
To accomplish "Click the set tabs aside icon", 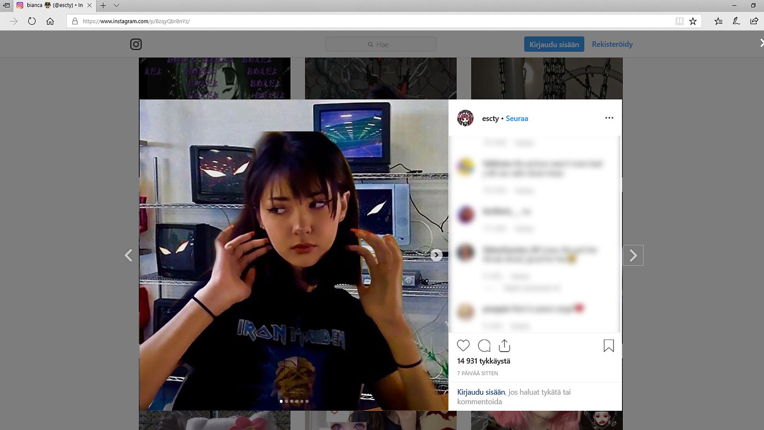I will pos(6,5).
